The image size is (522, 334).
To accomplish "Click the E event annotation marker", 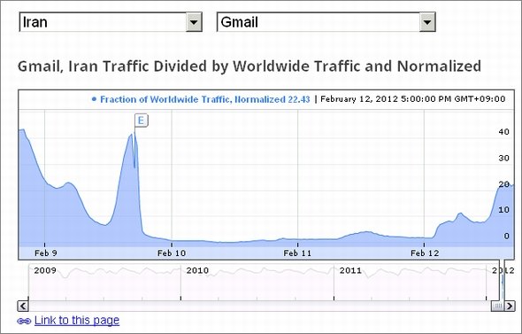I will pyautogui.click(x=142, y=120).
